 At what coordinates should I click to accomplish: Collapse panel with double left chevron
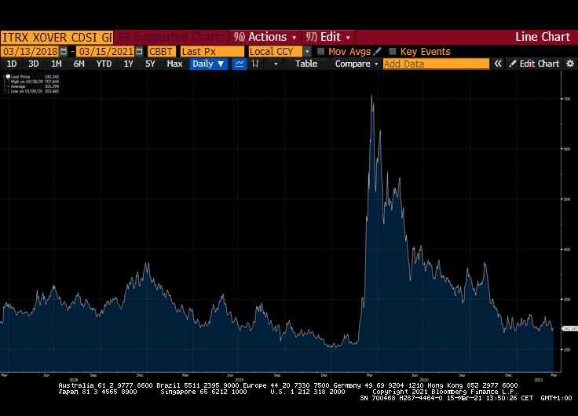pos(498,64)
